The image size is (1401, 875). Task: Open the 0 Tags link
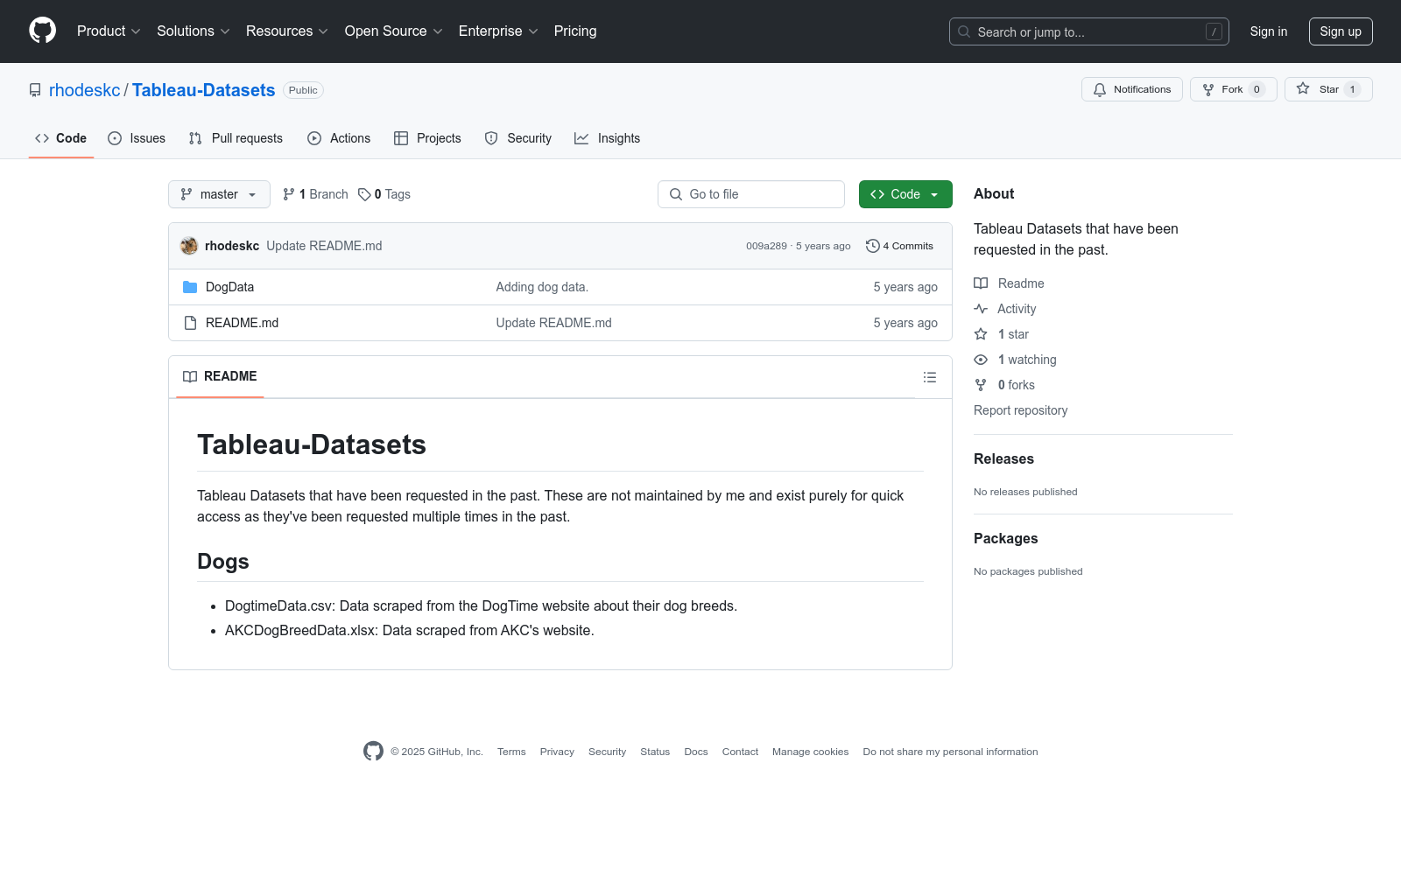[x=384, y=194]
